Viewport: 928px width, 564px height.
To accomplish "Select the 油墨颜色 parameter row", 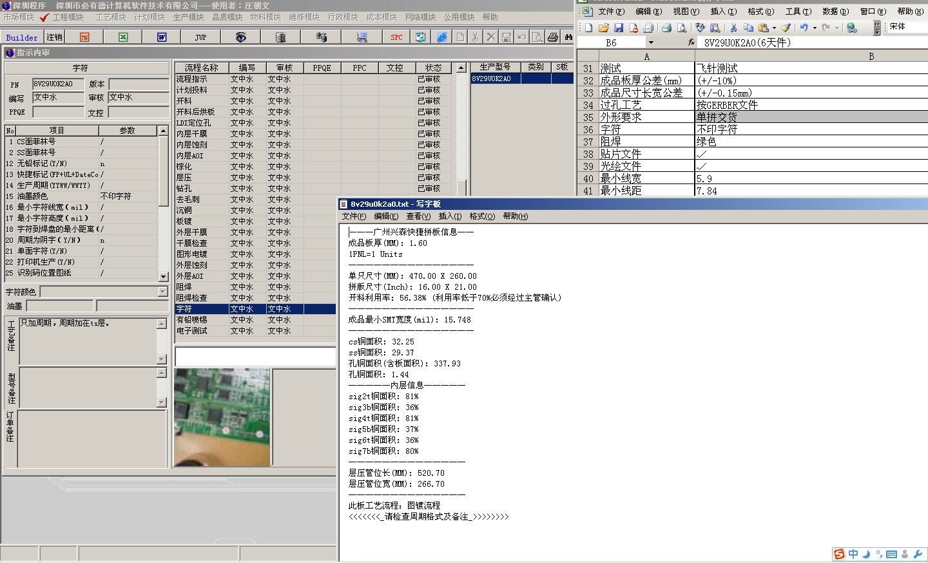I will point(81,196).
